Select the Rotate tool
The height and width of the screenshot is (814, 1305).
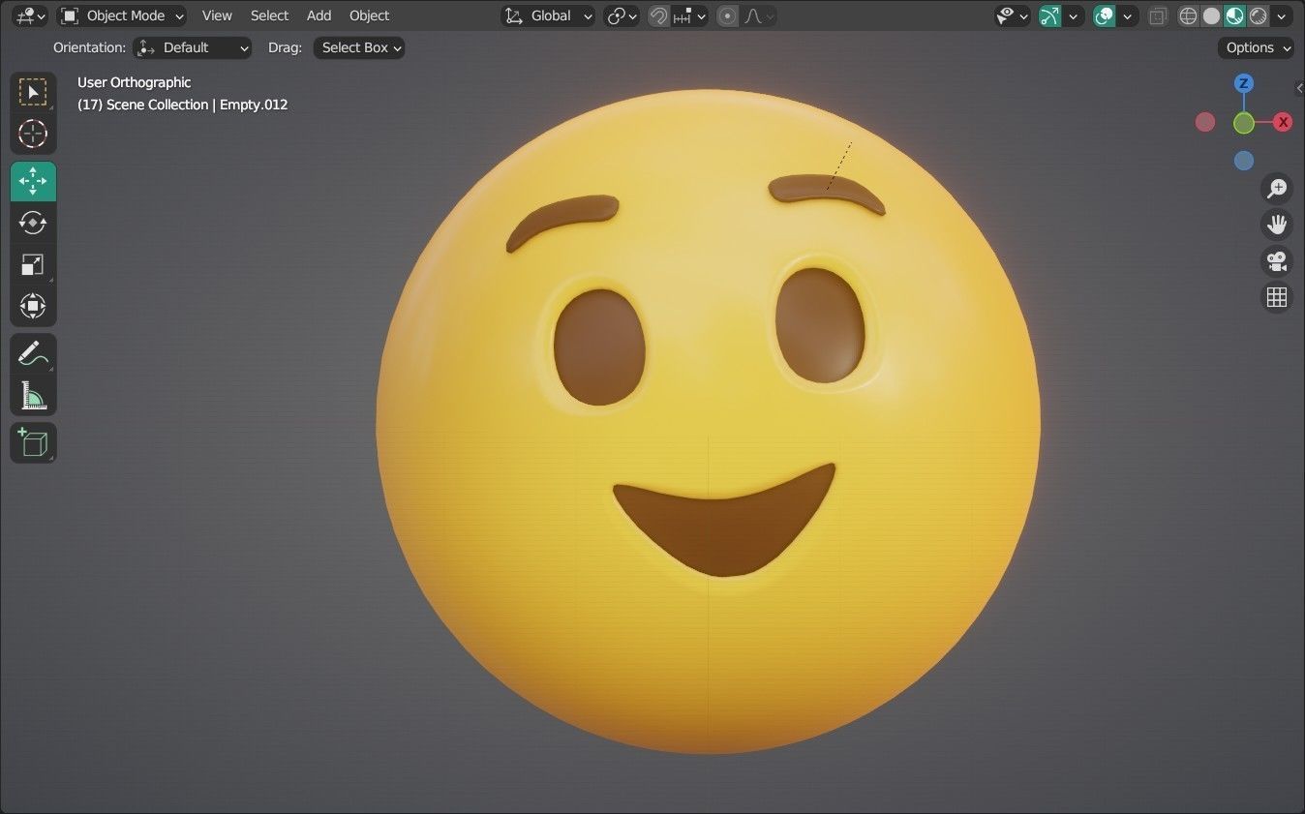click(x=33, y=223)
